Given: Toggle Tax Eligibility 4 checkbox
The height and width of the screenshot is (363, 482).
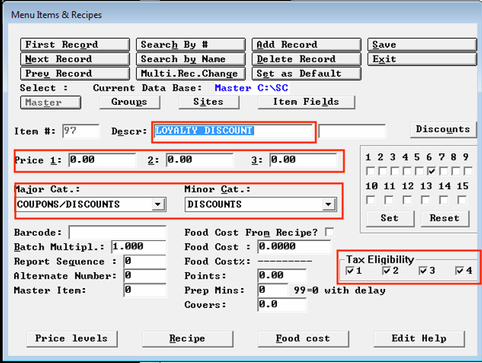Looking at the screenshot, I should pos(460,271).
